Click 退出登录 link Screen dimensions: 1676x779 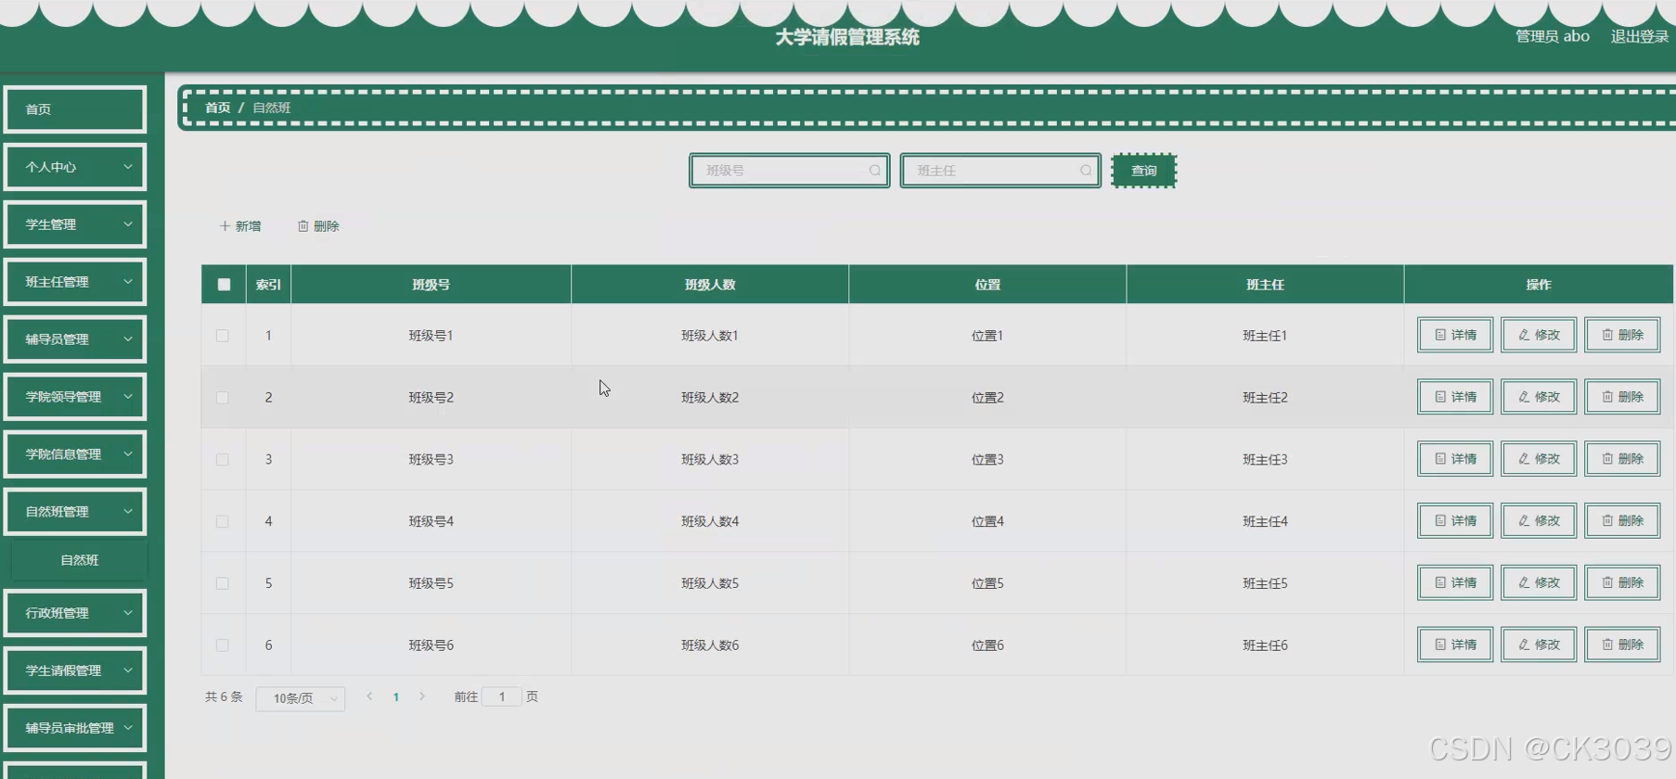click(1639, 36)
